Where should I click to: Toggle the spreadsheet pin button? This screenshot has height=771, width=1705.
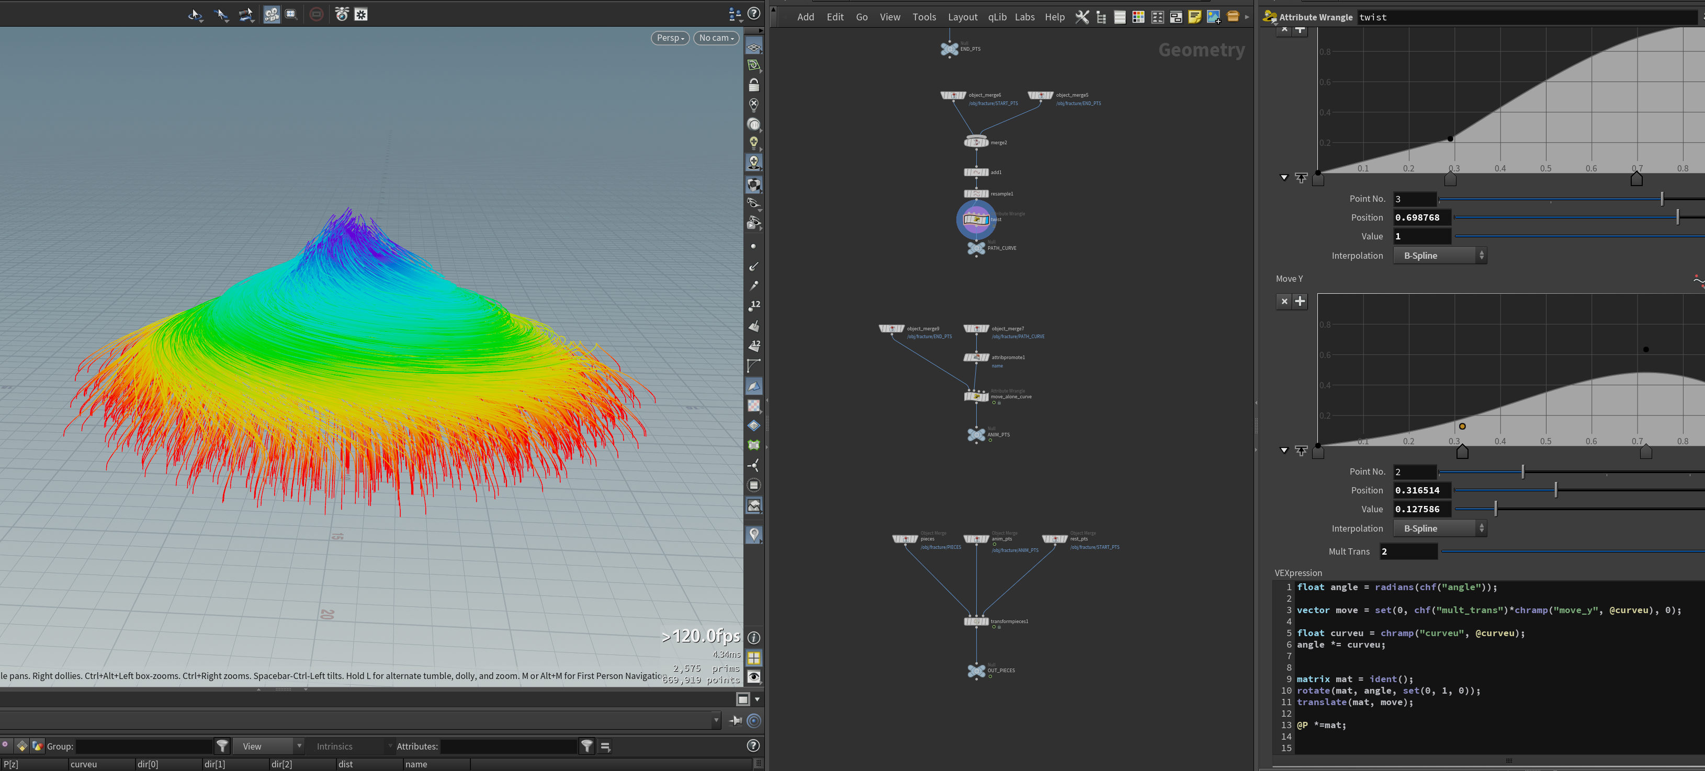735,721
